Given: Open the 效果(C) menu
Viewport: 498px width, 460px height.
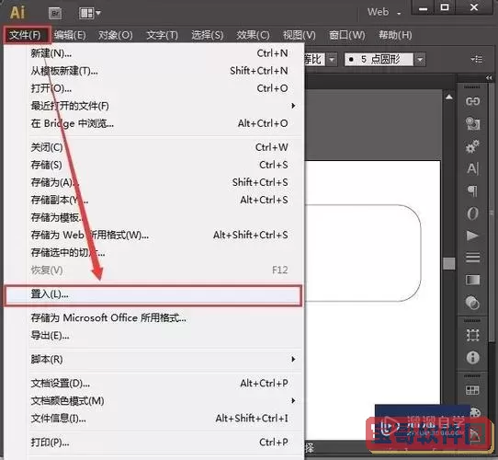Looking at the screenshot, I should click(253, 35).
